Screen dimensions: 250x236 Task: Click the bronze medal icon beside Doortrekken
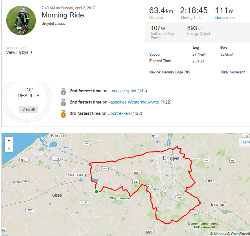pos(63,114)
